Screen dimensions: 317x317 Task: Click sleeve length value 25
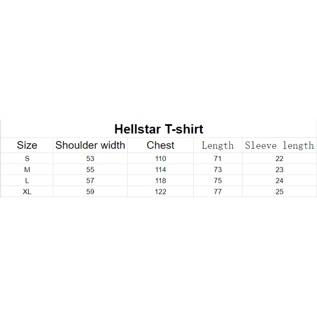(279, 191)
